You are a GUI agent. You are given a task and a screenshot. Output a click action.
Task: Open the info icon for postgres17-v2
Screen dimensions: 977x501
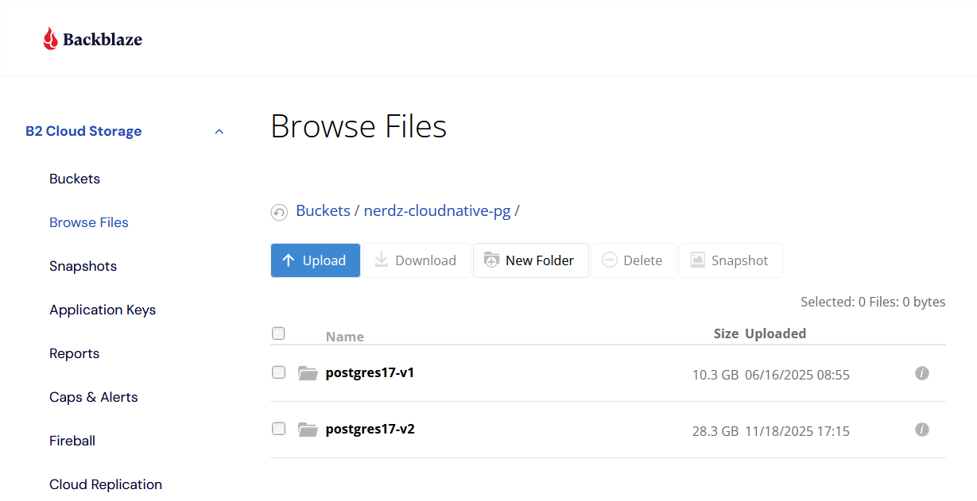point(922,430)
